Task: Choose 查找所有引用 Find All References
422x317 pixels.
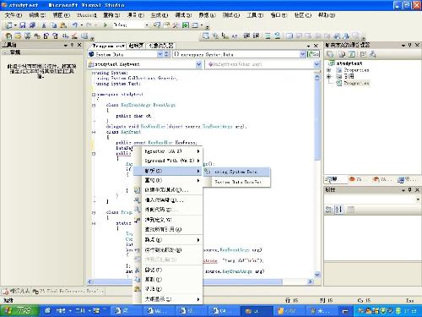Action: pyautogui.click(x=168, y=229)
